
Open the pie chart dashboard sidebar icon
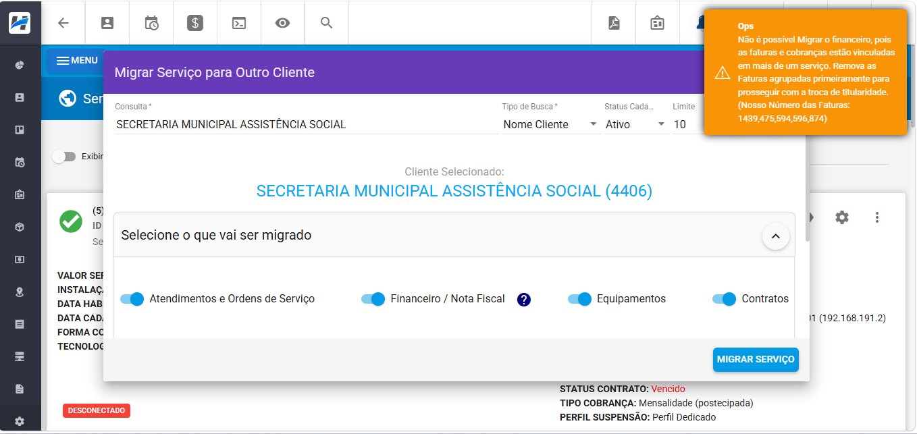click(x=20, y=65)
